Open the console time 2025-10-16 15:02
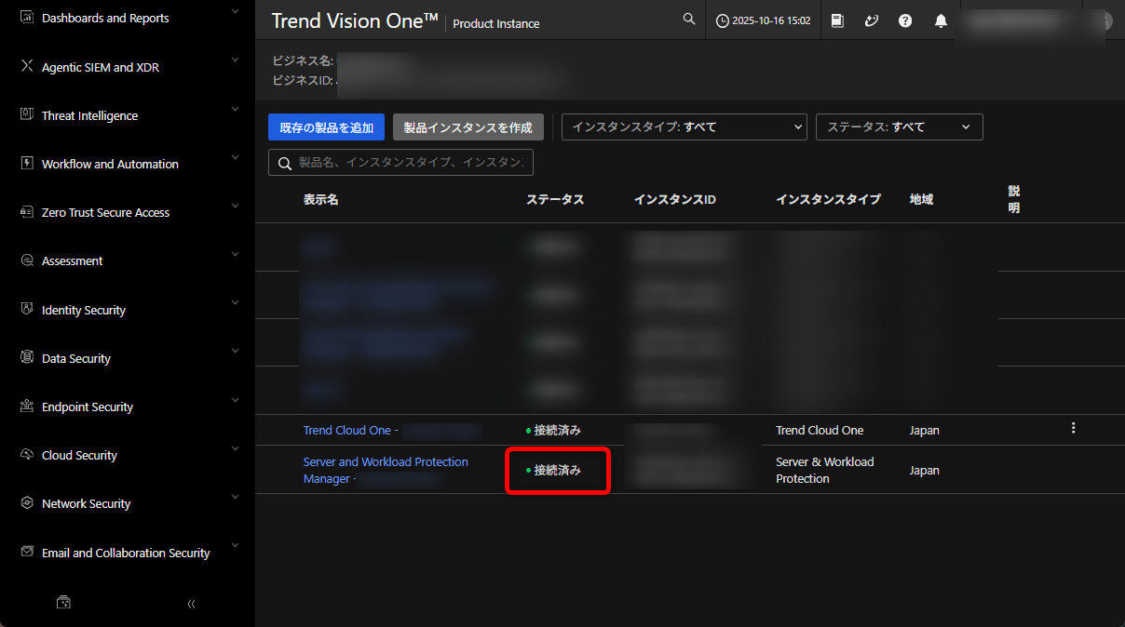Viewport: 1125px width, 627px height. click(x=764, y=20)
